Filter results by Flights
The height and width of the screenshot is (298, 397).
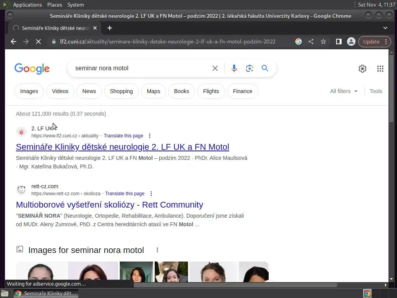(x=211, y=91)
